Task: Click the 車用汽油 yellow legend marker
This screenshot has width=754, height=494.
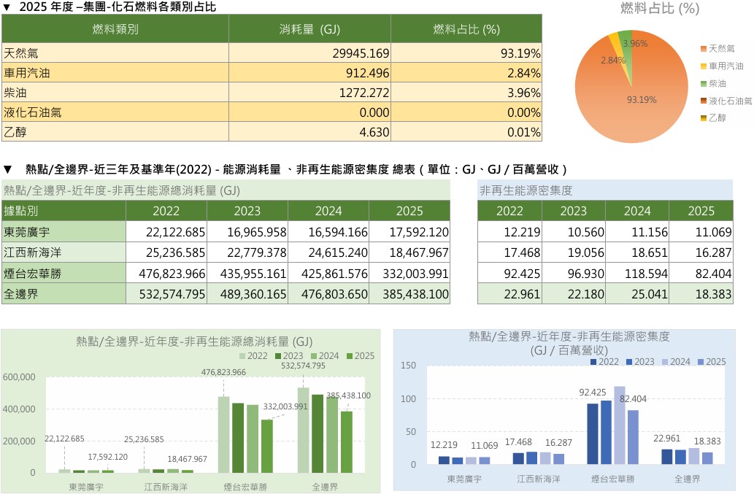Action: pyautogui.click(x=704, y=66)
